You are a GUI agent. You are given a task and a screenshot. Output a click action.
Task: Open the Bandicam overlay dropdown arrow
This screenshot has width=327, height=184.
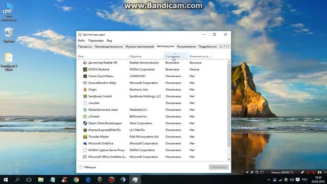(x=247, y=172)
